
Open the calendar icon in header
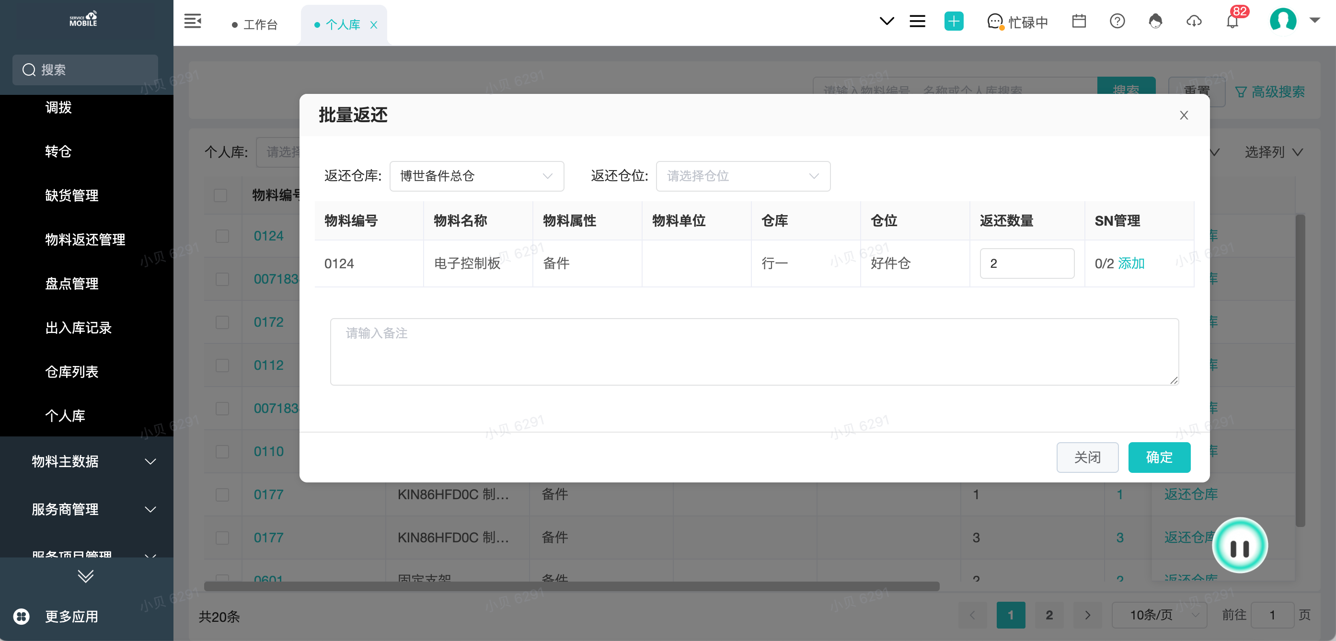click(1079, 22)
